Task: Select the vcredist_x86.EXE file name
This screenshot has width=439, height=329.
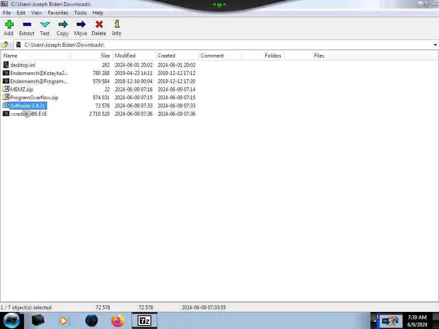Action: [x=29, y=114]
